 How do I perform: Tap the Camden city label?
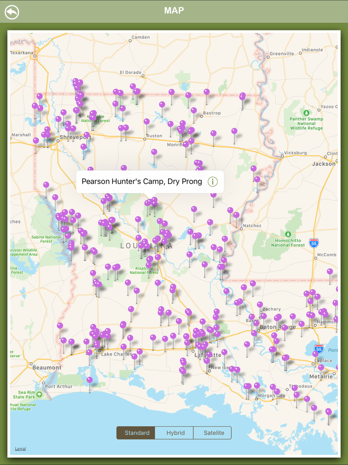[141, 37]
